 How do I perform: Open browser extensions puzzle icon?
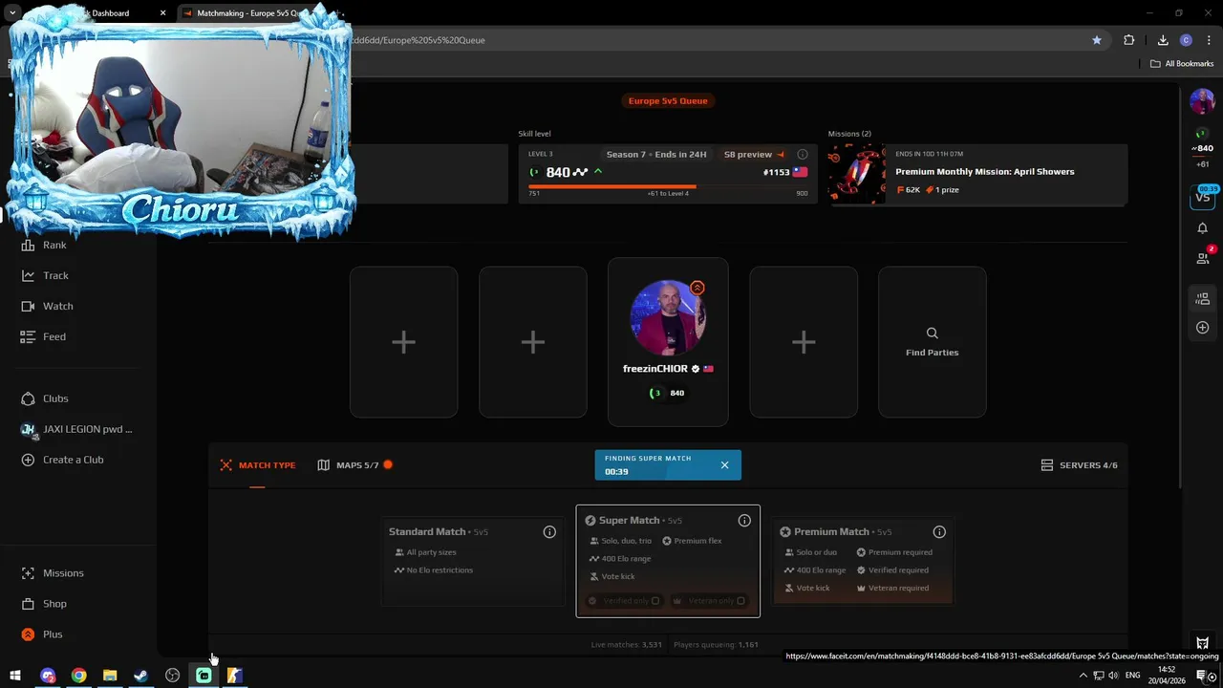click(x=1129, y=40)
